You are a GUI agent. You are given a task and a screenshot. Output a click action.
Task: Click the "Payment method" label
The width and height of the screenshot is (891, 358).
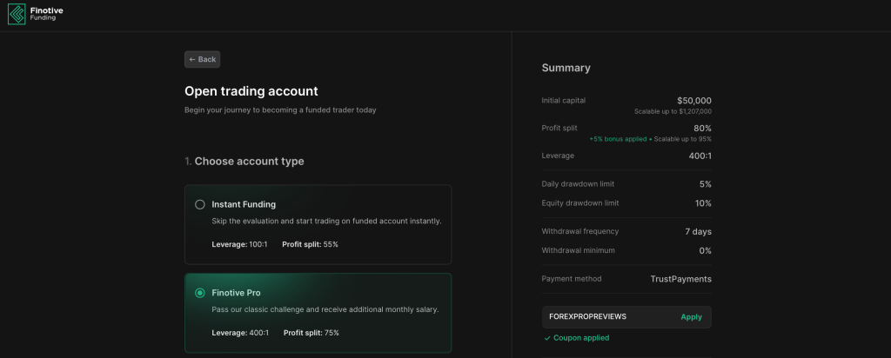tap(571, 279)
